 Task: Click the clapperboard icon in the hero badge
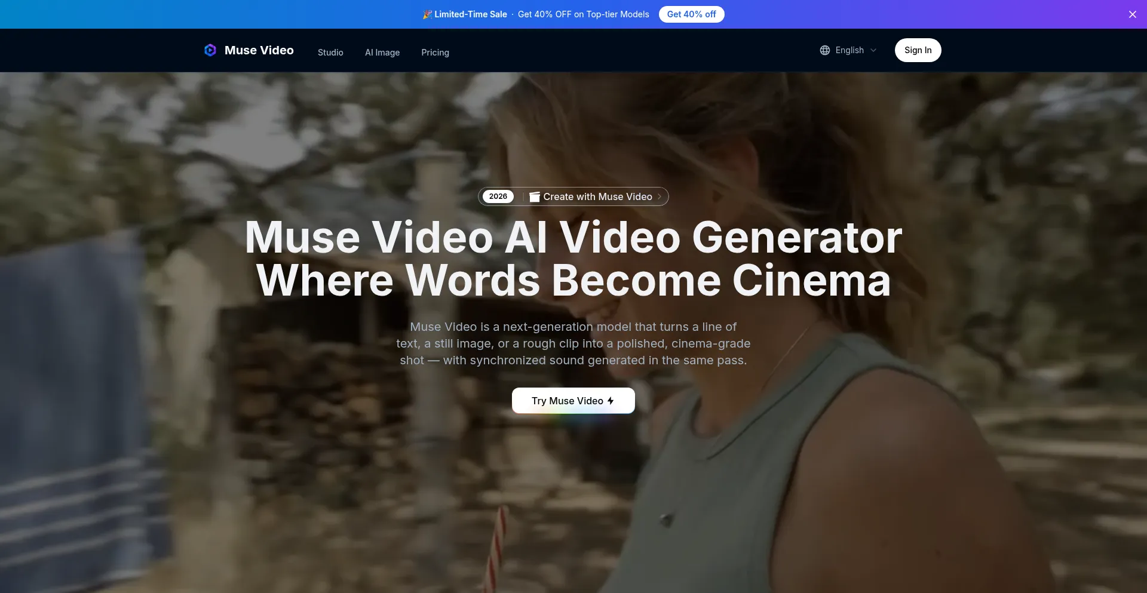click(x=535, y=196)
